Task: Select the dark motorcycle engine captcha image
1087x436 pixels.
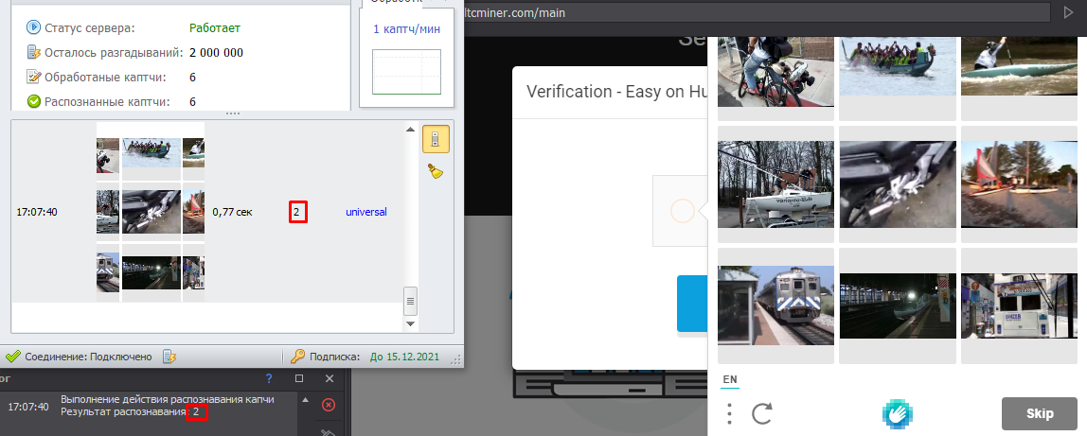Action: coord(898,184)
